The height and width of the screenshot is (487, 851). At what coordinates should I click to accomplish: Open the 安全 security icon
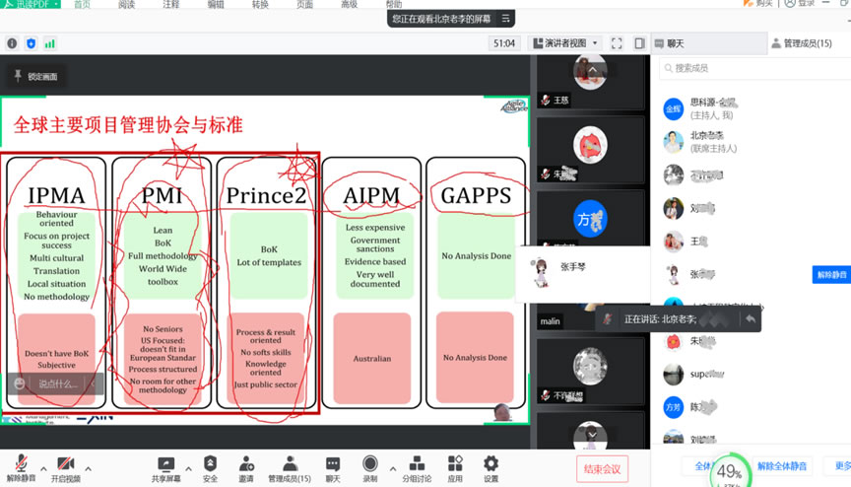click(210, 468)
